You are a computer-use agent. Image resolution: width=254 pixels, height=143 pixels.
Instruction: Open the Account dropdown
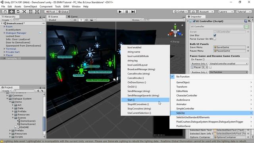pos(206,12)
